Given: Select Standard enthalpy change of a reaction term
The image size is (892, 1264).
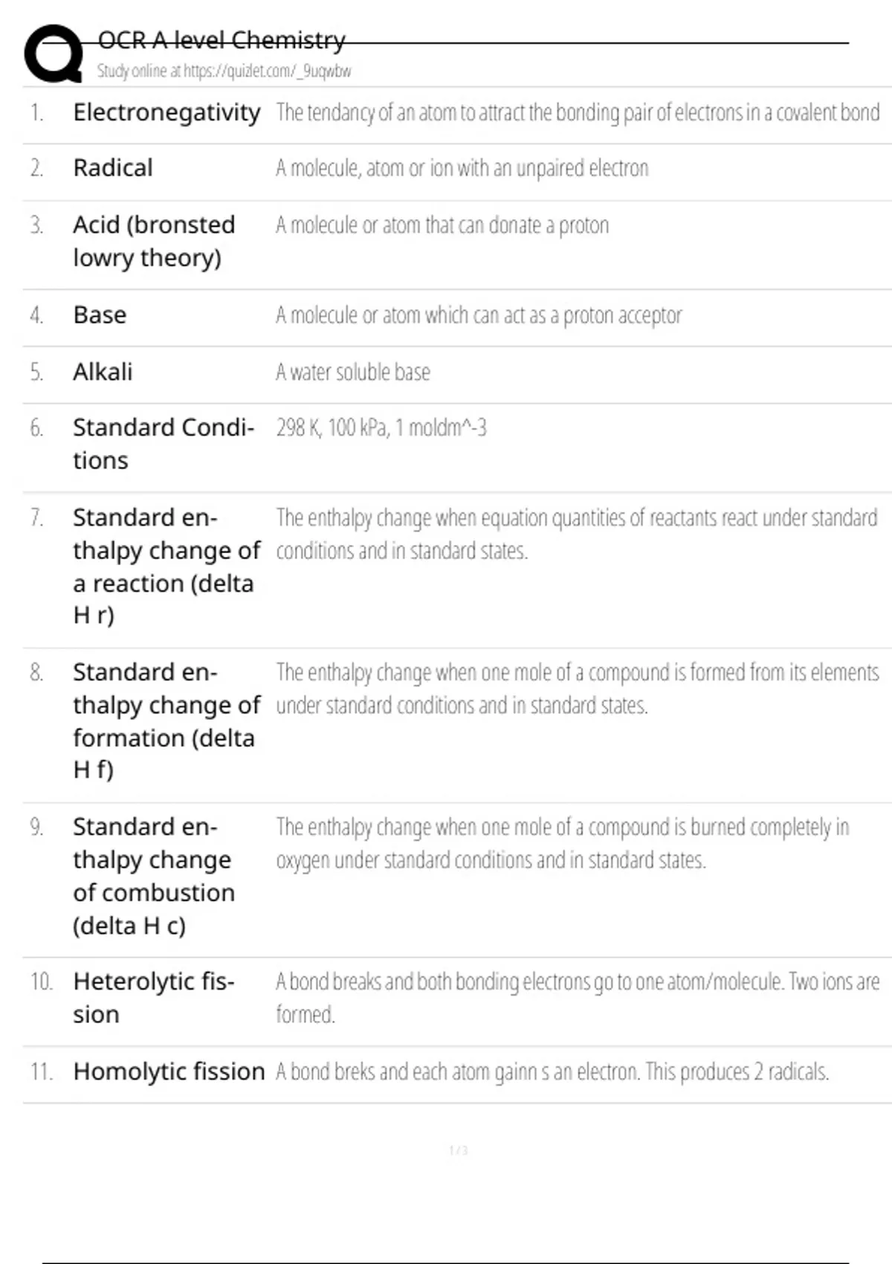Looking at the screenshot, I should (x=167, y=566).
